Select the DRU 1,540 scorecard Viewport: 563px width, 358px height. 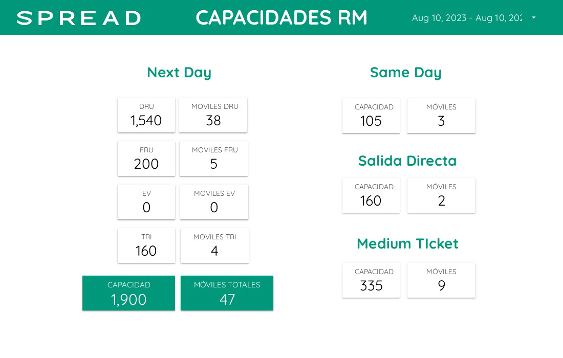pos(146,115)
